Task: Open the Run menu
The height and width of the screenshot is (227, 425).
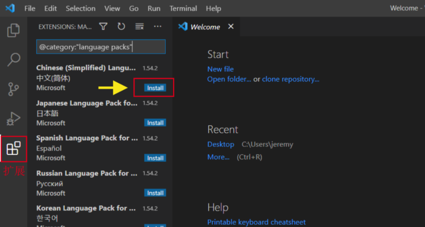Action: (154, 8)
